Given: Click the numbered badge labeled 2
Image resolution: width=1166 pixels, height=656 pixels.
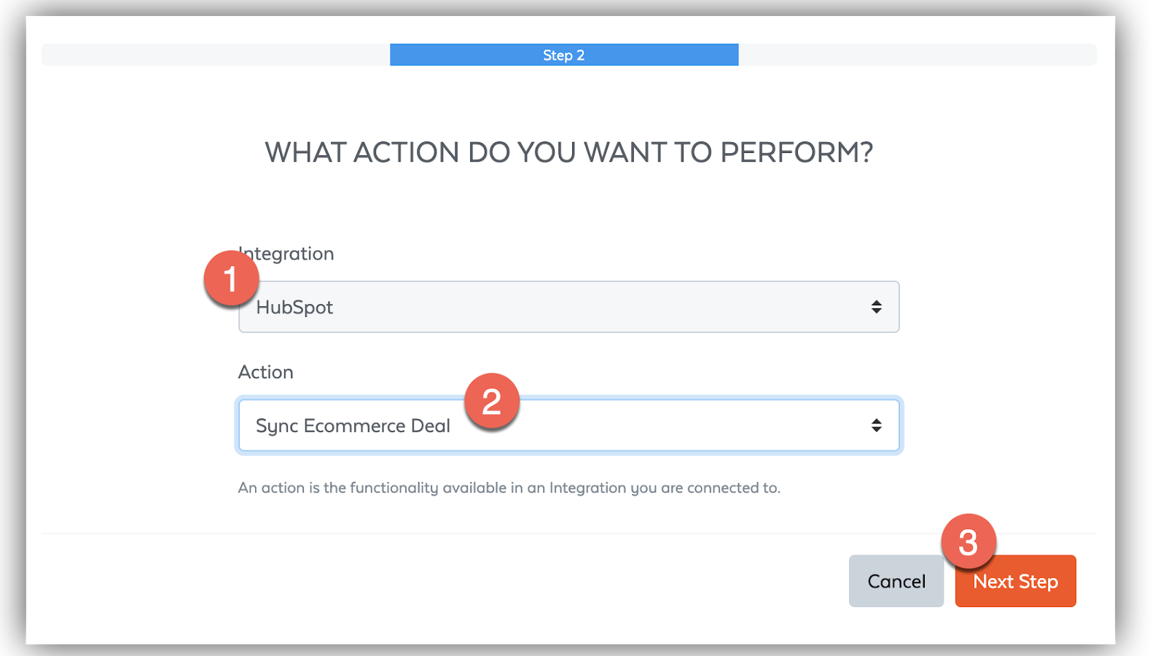Looking at the screenshot, I should point(493,402).
